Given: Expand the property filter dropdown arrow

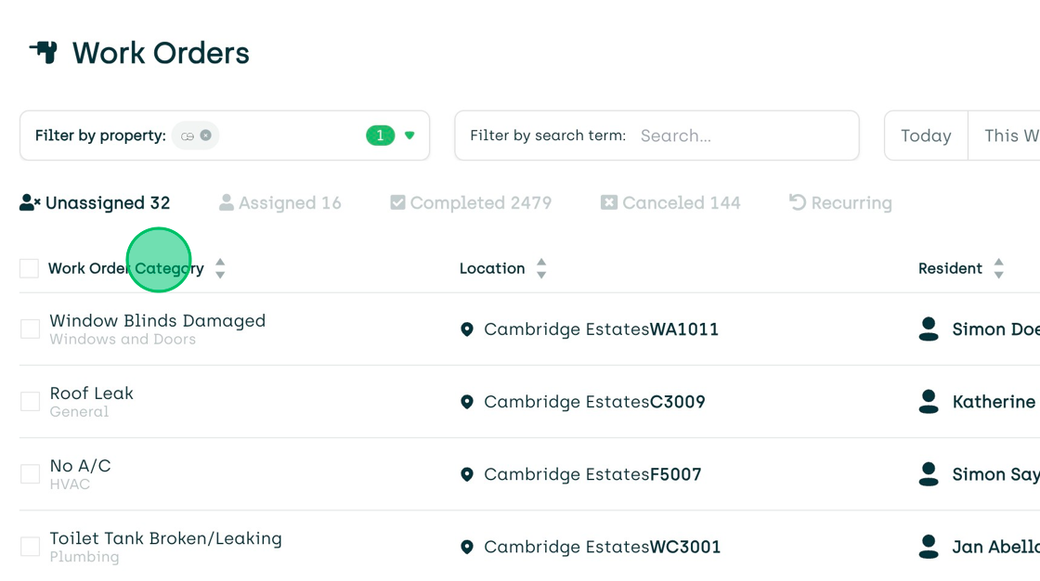Looking at the screenshot, I should tap(409, 136).
